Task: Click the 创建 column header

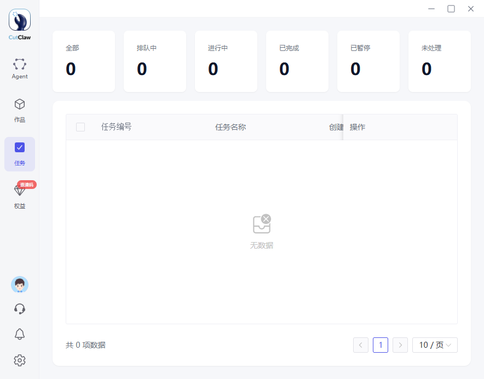Action: point(336,127)
